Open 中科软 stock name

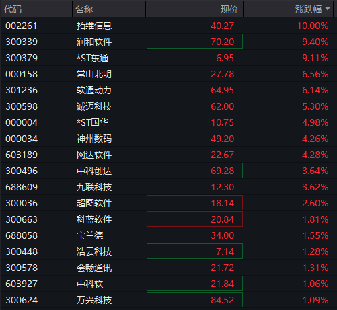coord(90,284)
